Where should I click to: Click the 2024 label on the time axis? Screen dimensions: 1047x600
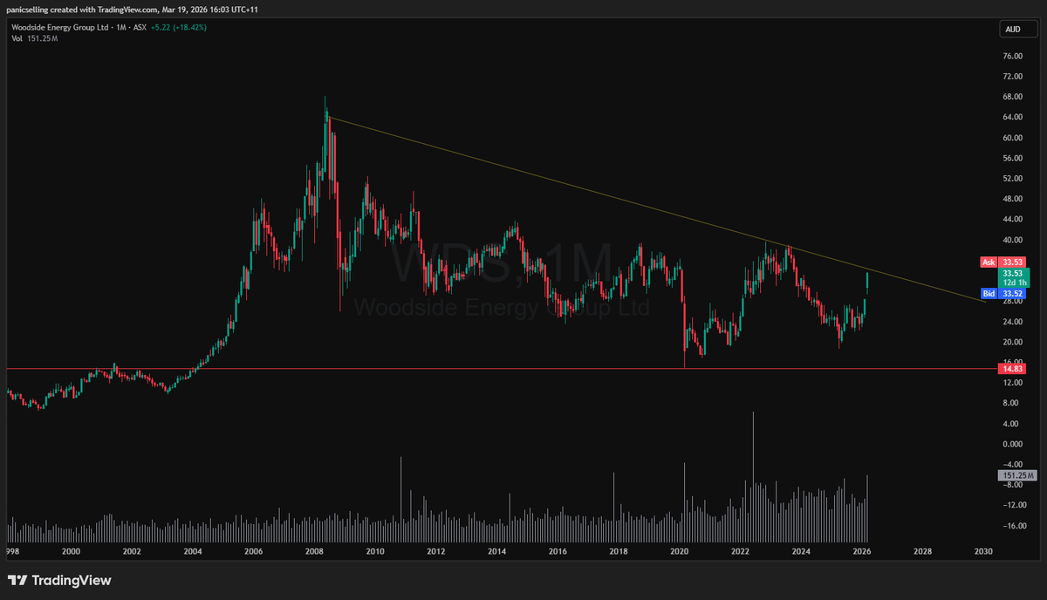pos(801,551)
